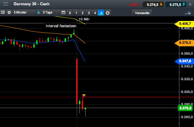Open preset settings gear after preset 5
194x127 pixels.
point(107,13)
